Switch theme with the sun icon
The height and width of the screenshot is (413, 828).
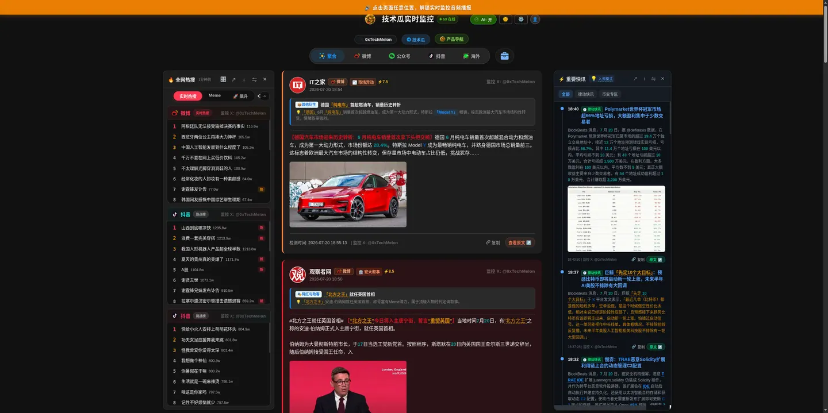click(x=505, y=20)
